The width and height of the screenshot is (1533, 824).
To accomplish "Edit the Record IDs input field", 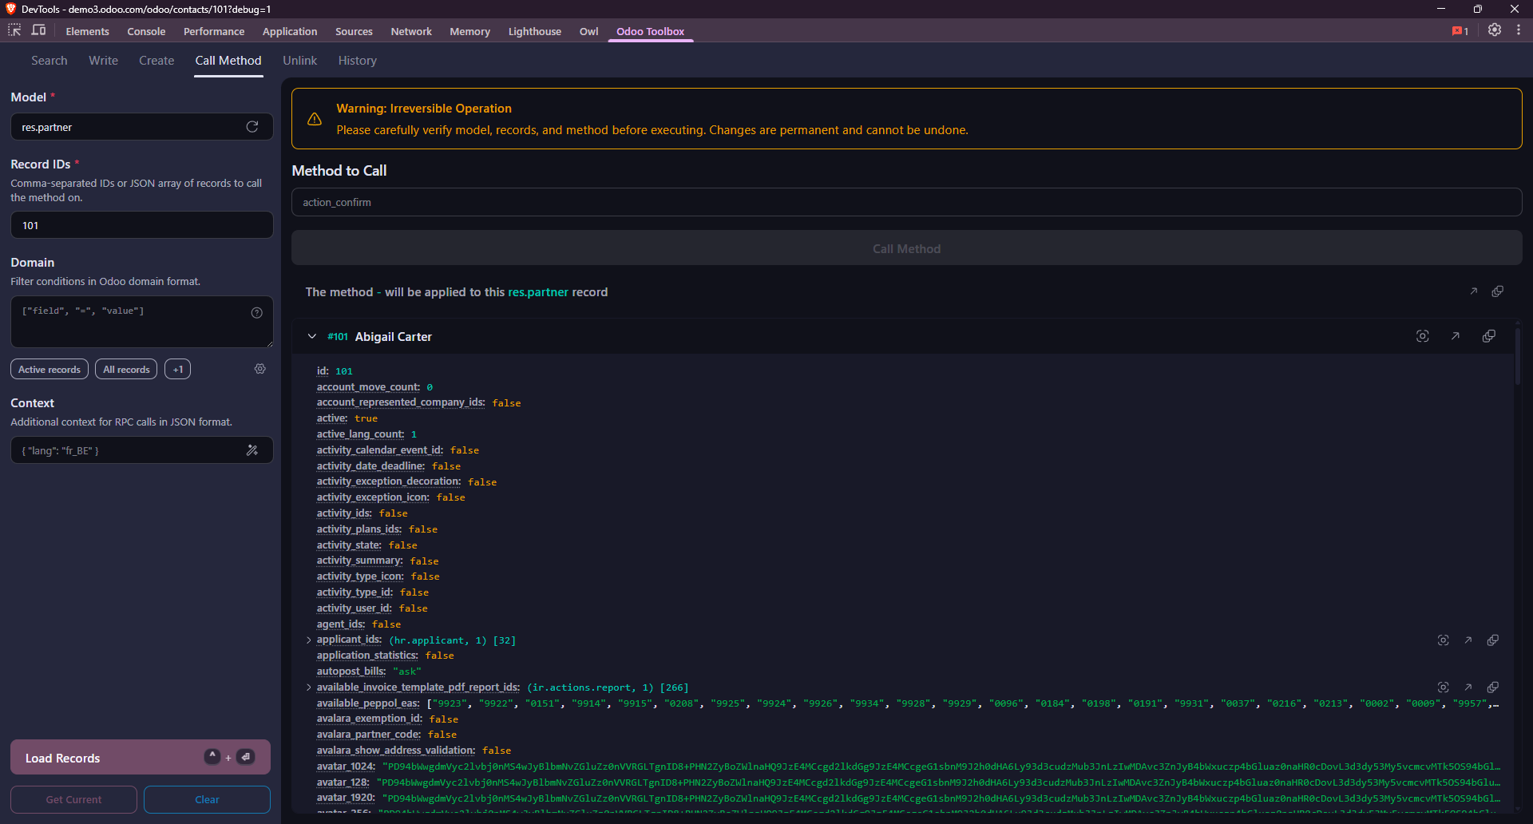I will click(x=141, y=225).
